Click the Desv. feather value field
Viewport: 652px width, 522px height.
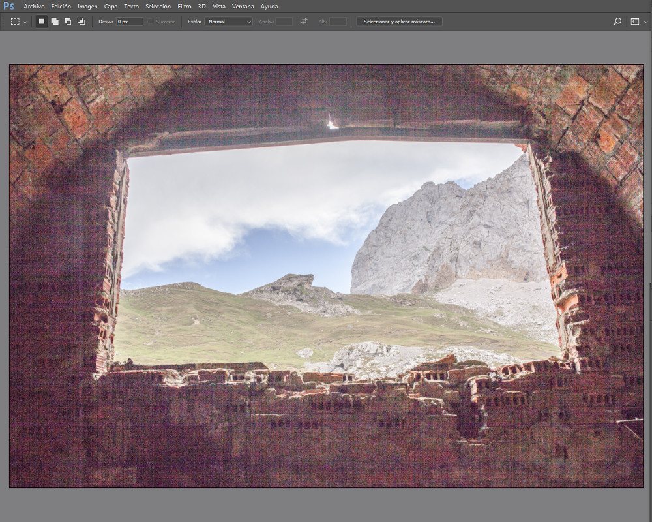pos(129,22)
